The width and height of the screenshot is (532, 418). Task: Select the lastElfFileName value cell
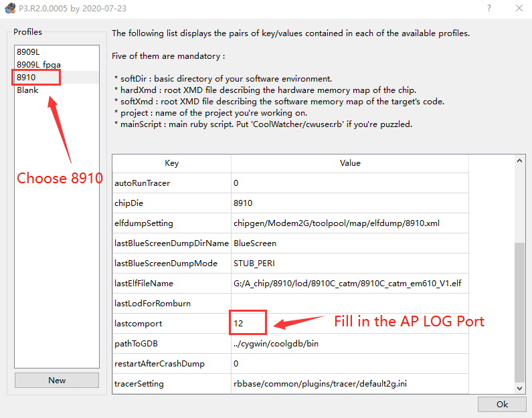tap(350, 284)
